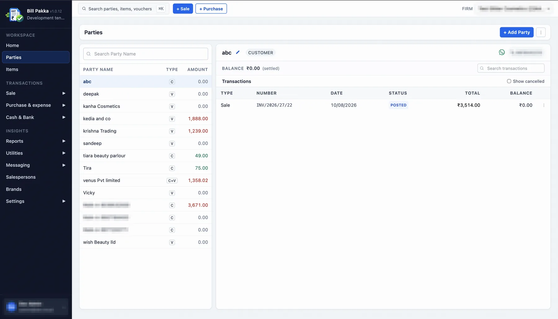Click the + Sale button
This screenshot has height=319, width=558.
point(183,9)
